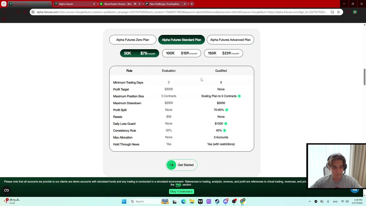Bookmark this page with the star icon

click(339, 12)
